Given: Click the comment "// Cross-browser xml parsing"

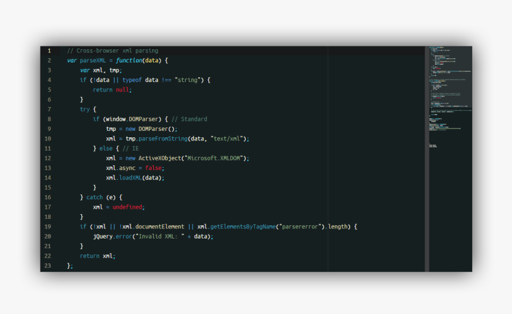Looking at the screenshot, I should click(113, 51).
